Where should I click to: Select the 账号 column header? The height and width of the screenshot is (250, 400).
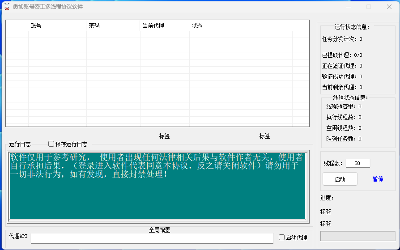click(x=57, y=26)
